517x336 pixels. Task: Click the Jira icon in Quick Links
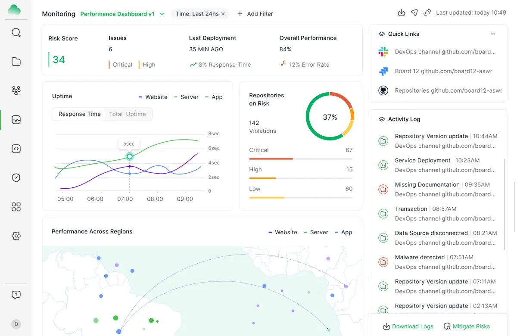[x=383, y=71]
